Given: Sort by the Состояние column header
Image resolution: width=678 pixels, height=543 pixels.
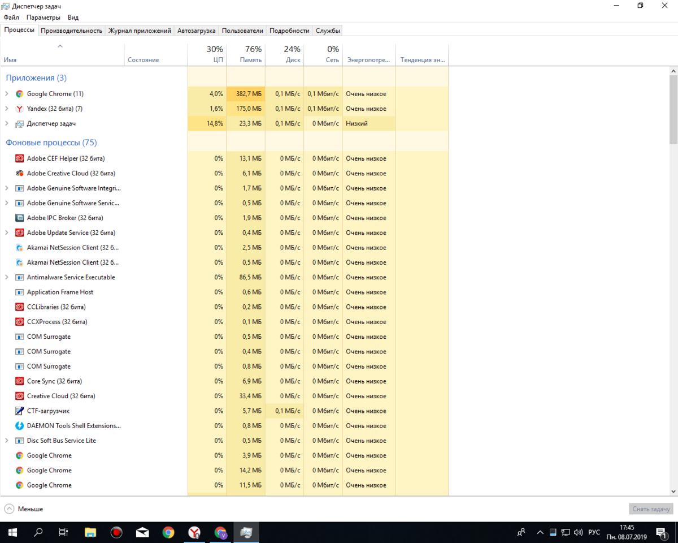Looking at the screenshot, I should (156, 54).
